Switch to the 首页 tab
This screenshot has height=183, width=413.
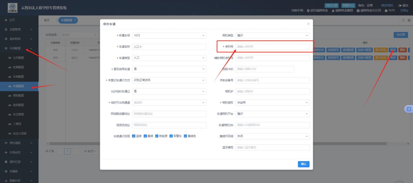tap(47, 20)
